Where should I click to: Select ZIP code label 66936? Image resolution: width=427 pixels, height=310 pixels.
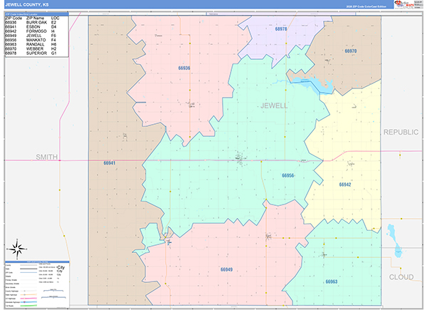(184, 68)
